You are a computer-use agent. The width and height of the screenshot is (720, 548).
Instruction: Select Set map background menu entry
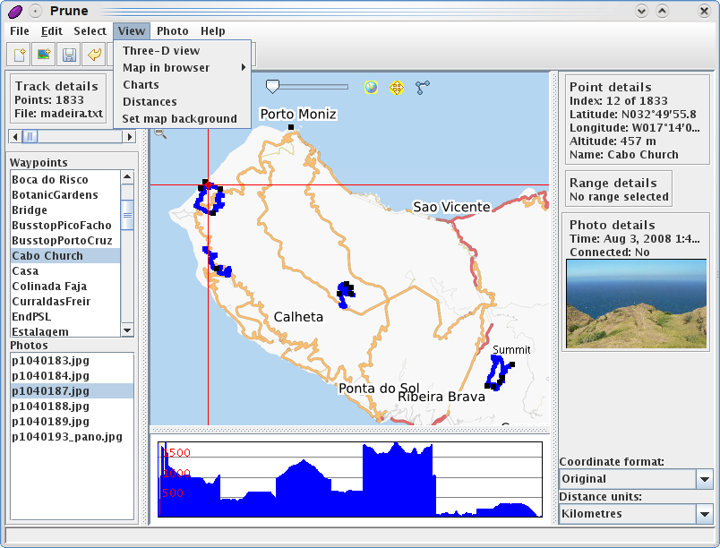click(180, 119)
